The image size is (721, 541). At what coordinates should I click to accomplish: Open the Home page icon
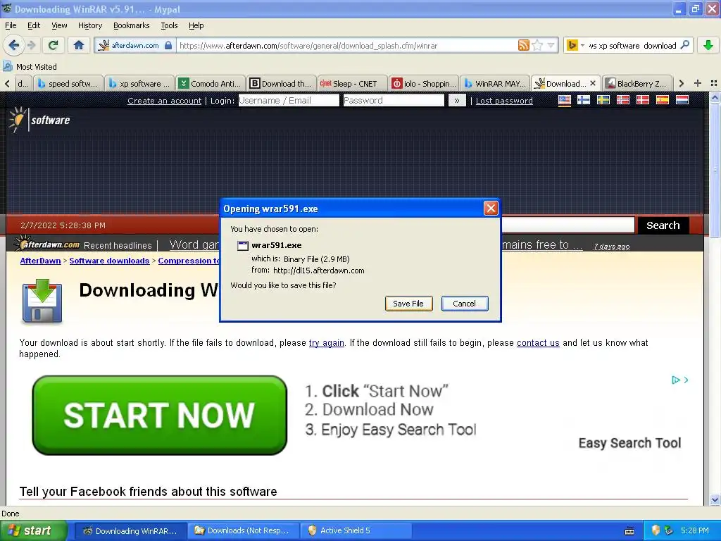click(79, 45)
